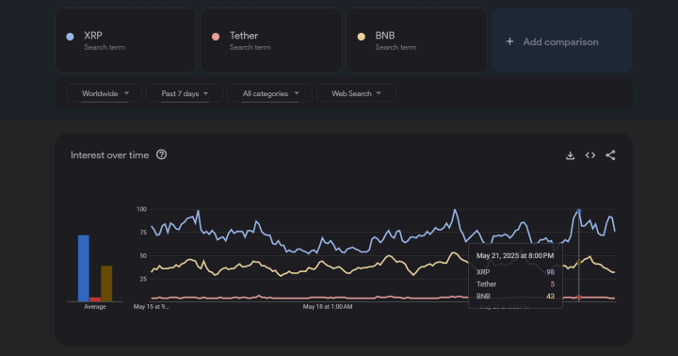
Task: Click the BNB point at May 21 marker
Action: (579, 262)
